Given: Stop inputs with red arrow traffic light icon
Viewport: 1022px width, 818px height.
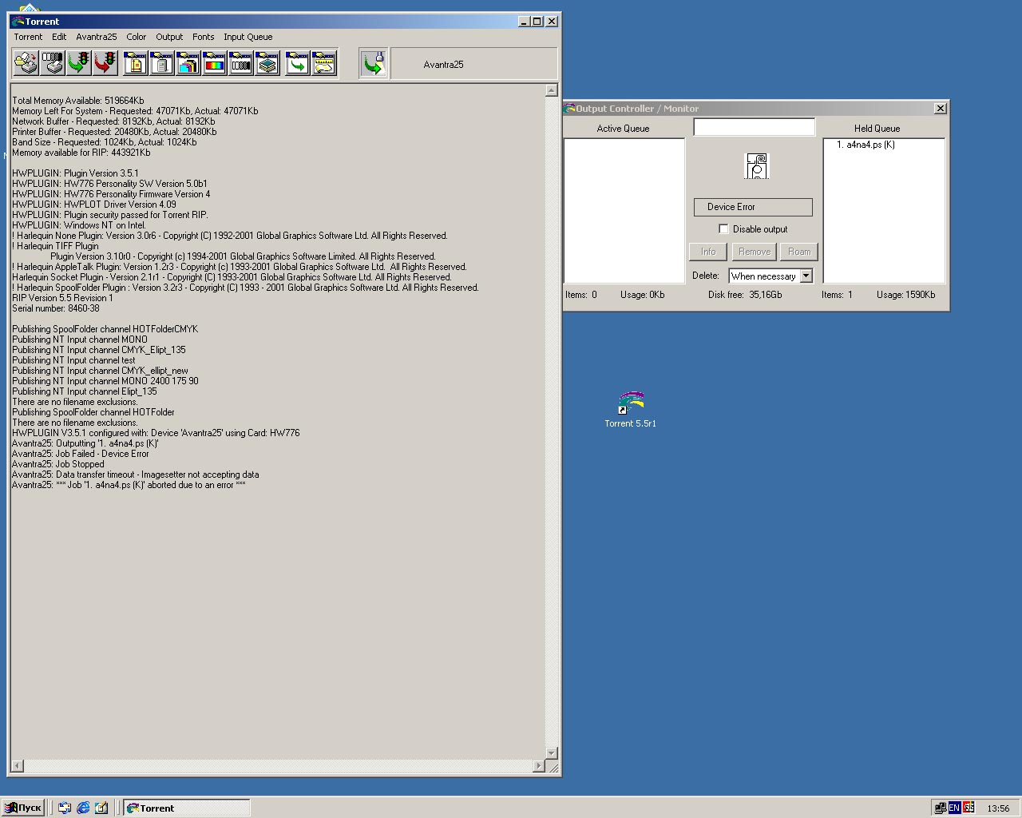Looking at the screenshot, I should pyautogui.click(x=105, y=63).
